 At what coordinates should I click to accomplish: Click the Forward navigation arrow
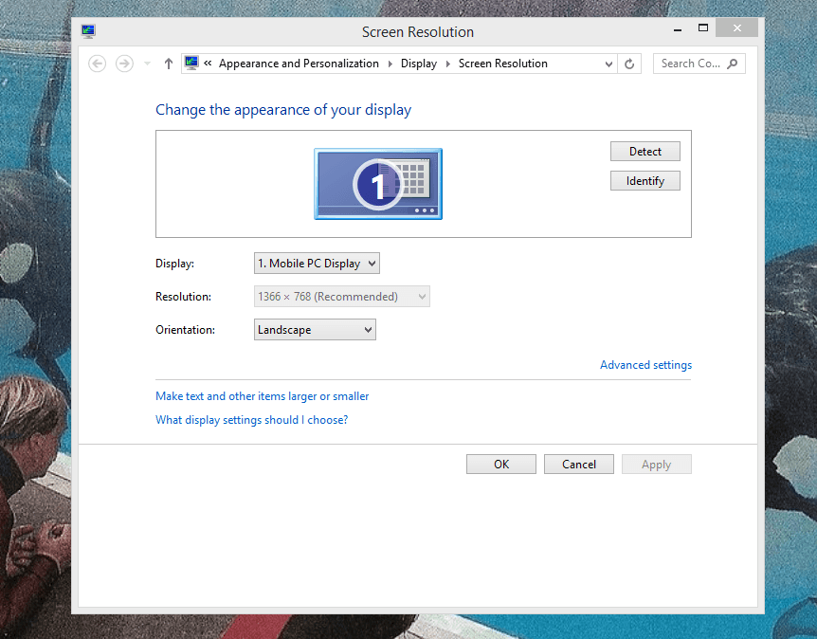[x=124, y=64]
